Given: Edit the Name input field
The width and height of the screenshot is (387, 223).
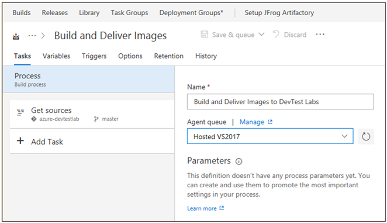Looking at the screenshot, I should (281, 102).
